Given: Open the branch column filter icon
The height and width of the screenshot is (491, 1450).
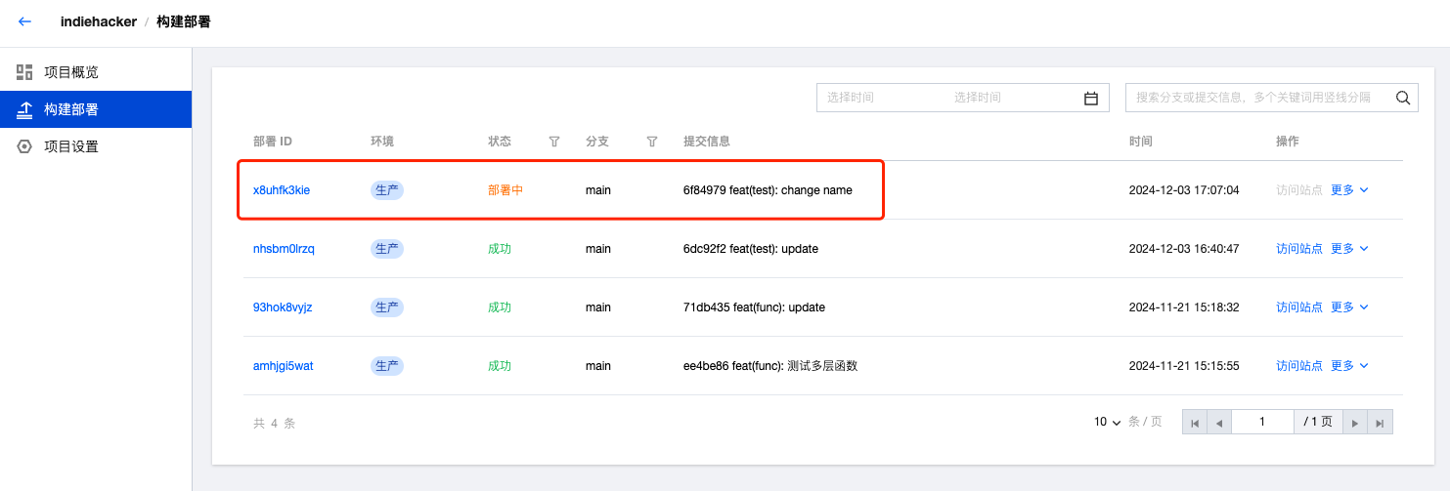Looking at the screenshot, I should (x=652, y=142).
